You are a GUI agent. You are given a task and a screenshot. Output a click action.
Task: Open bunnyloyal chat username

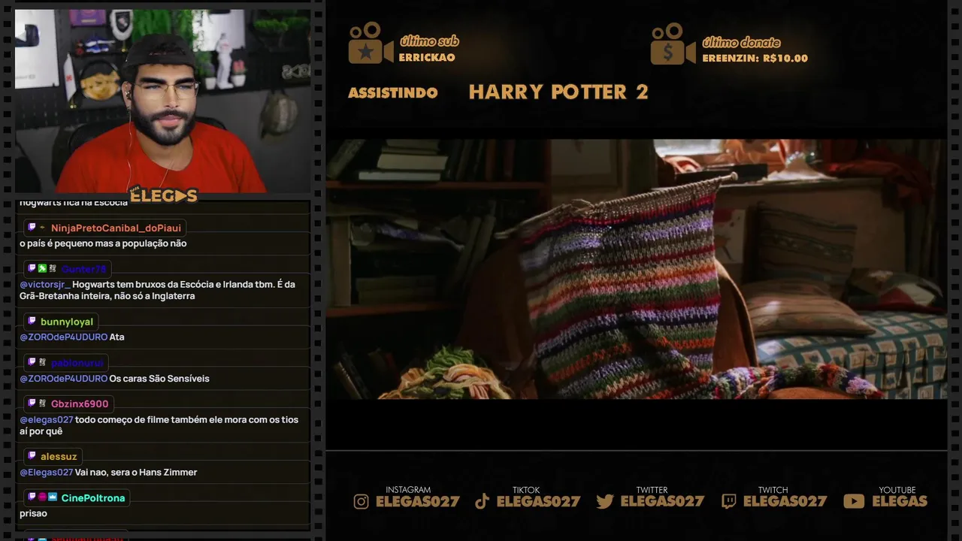point(67,322)
